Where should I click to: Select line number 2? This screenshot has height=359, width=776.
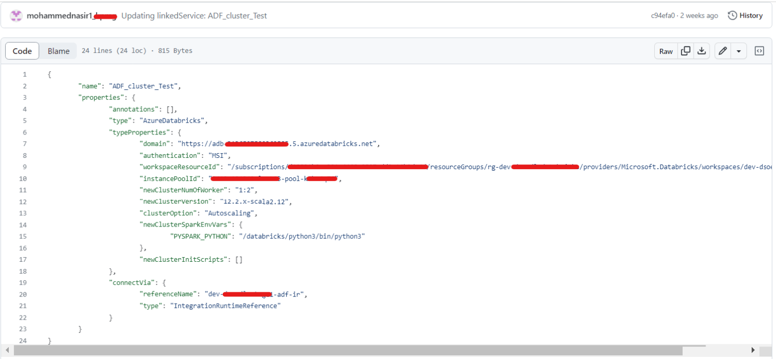[x=24, y=86]
